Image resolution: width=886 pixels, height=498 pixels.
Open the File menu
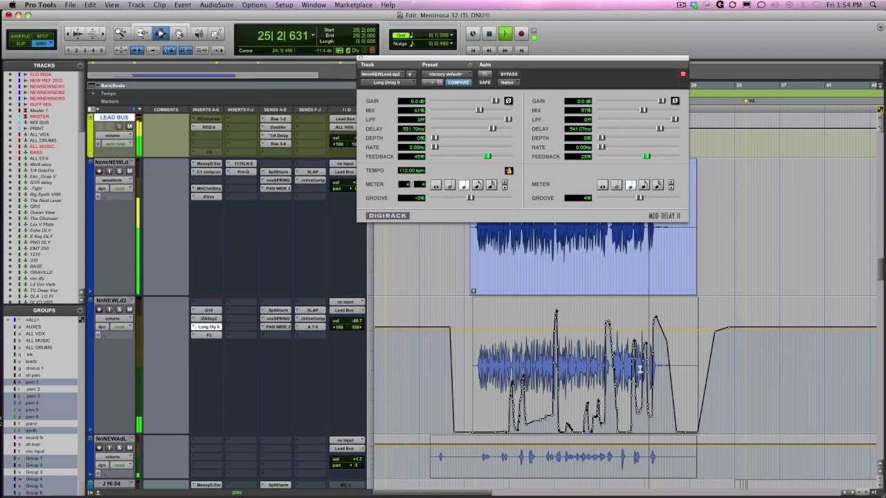(x=71, y=5)
